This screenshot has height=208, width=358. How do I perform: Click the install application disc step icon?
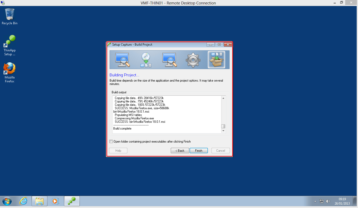(x=146, y=60)
